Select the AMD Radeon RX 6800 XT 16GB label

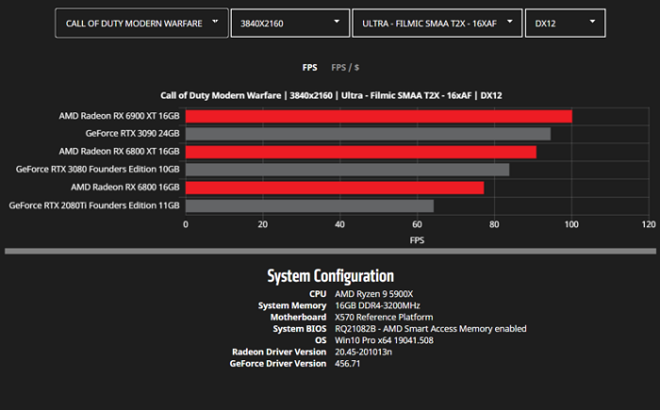pos(119,152)
